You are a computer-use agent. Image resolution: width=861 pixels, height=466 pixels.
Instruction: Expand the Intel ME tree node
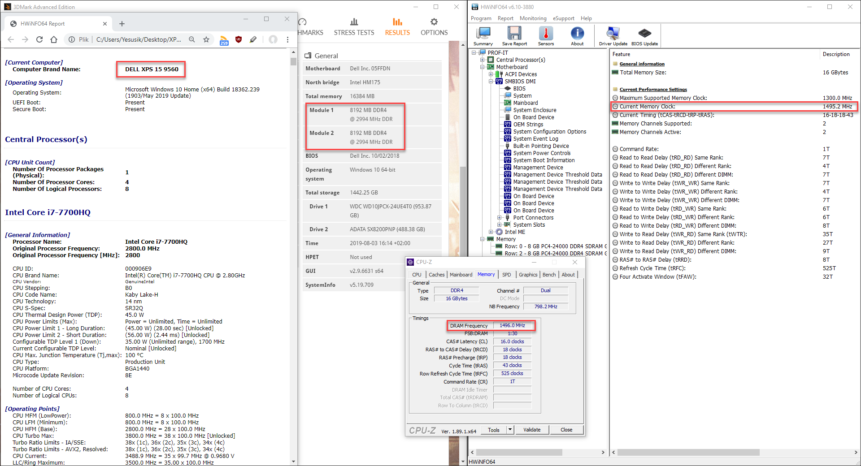(x=491, y=232)
